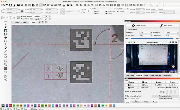Click the Undo arrow icon

18,5
